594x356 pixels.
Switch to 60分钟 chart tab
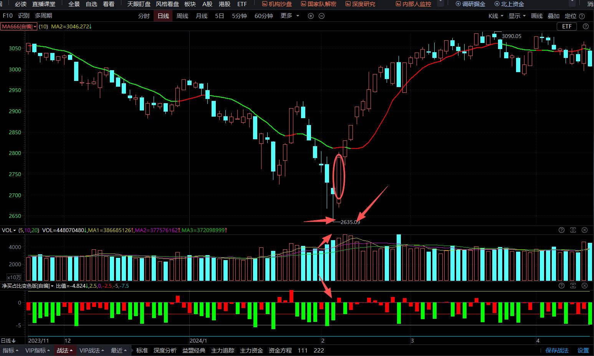[x=264, y=16]
